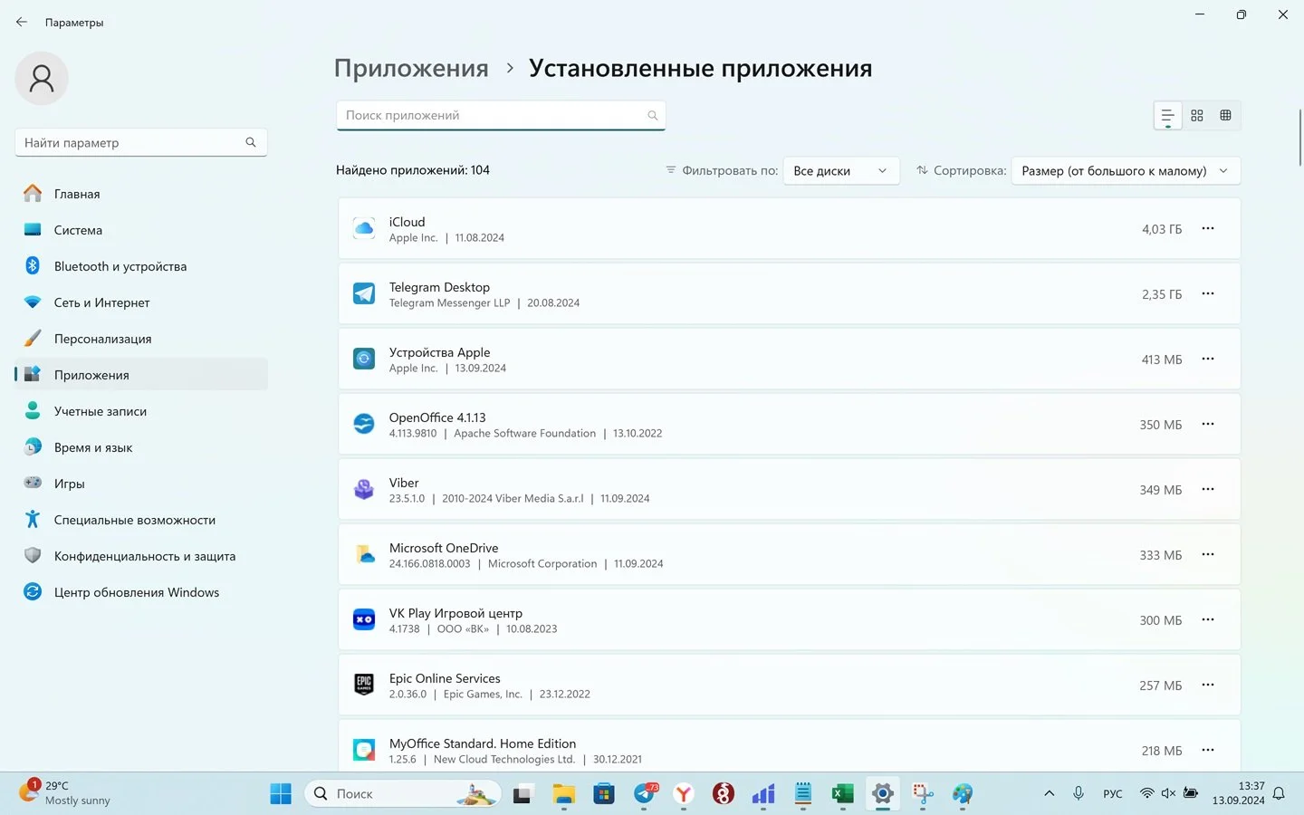Click the OpenOffice 4.1.13 app icon
Image resolution: width=1304 pixels, height=815 pixels.
(364, 425)
